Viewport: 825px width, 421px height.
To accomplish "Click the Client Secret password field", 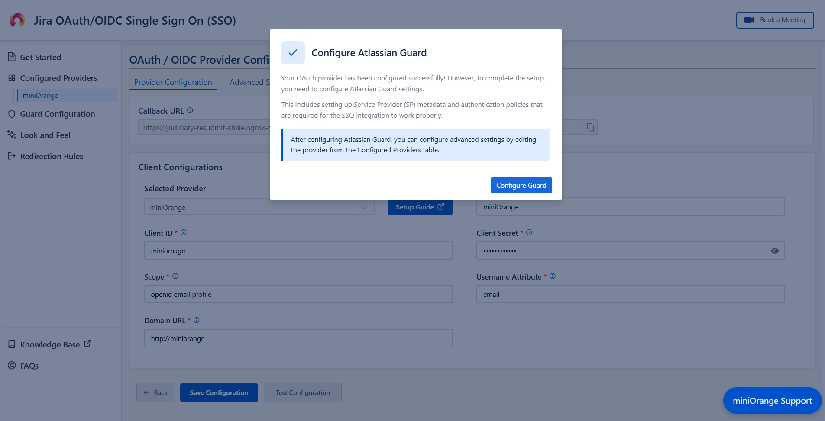I will coord(630,251).
